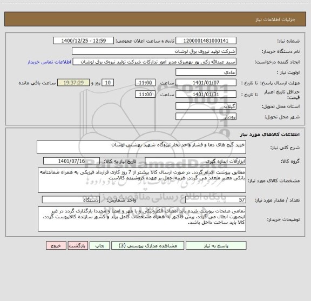
Task: Click the goods need date 1401/07/16
Action: click(x=71, y=161)
